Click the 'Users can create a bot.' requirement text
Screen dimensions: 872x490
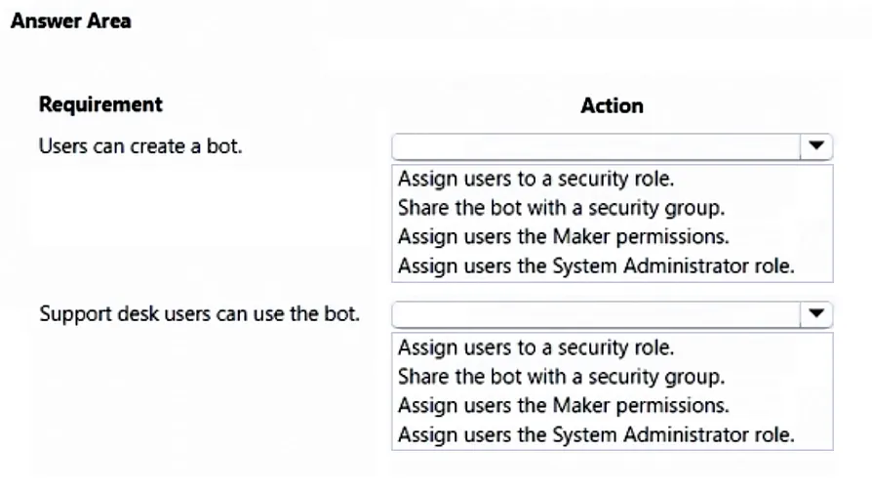[x=140, y=146]
